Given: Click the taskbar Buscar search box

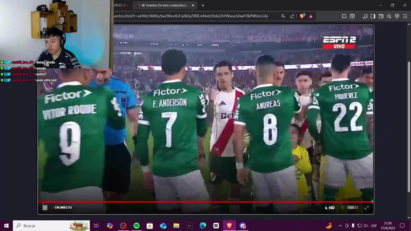Looking at the screenshot, I should coord(51,226).
